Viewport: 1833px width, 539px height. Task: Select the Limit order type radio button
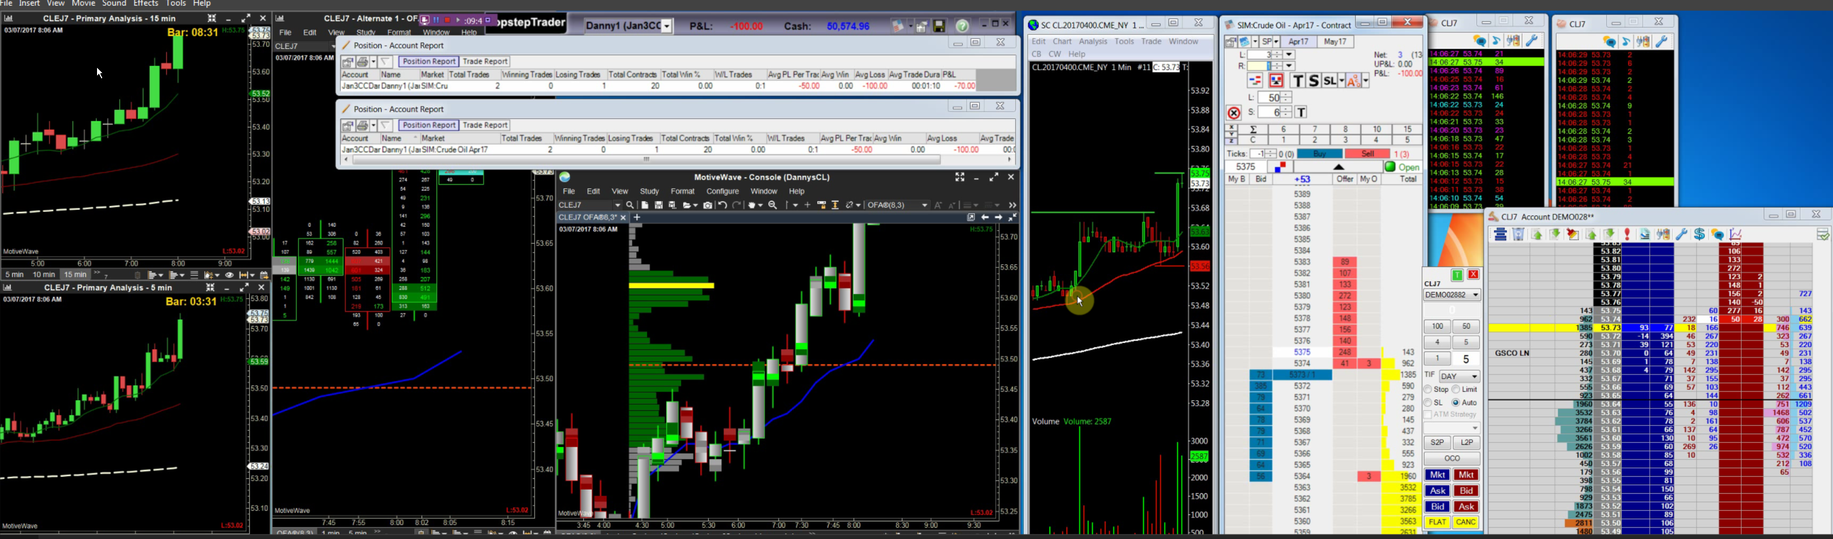click(x=1456, y=390)
